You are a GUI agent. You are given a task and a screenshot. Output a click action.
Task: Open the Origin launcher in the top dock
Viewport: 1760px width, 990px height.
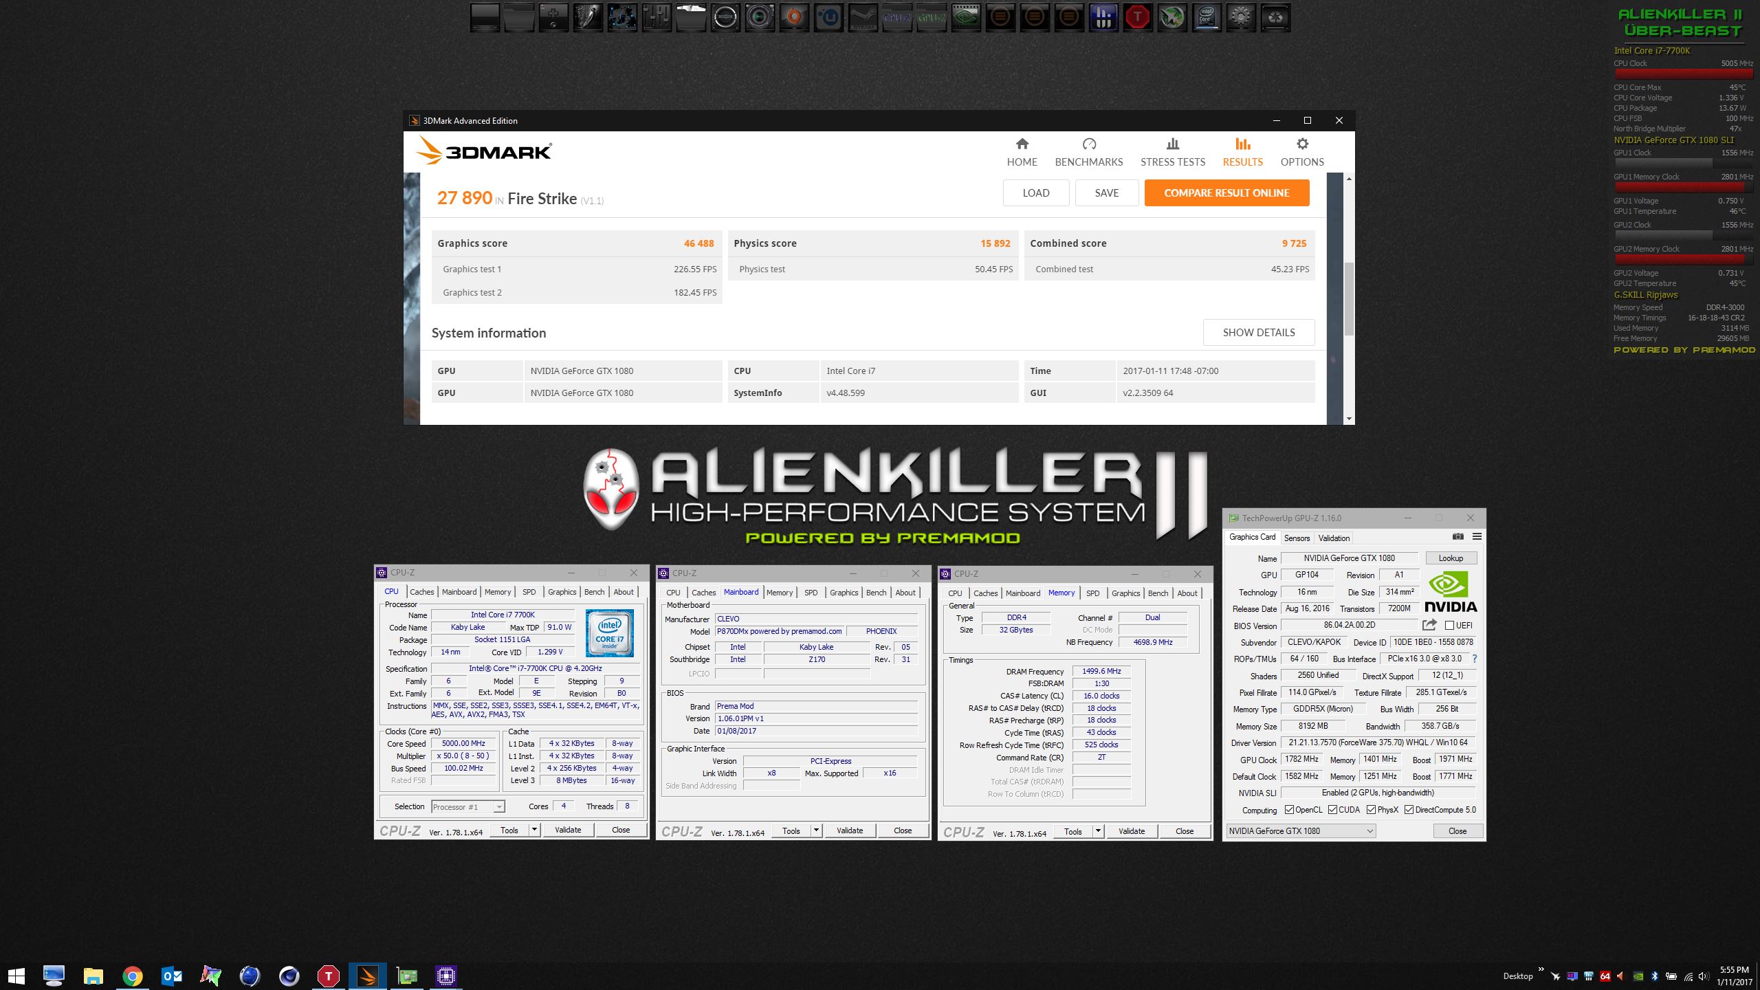794,17
